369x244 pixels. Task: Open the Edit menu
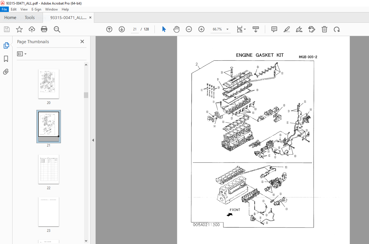tap(14, 9)
